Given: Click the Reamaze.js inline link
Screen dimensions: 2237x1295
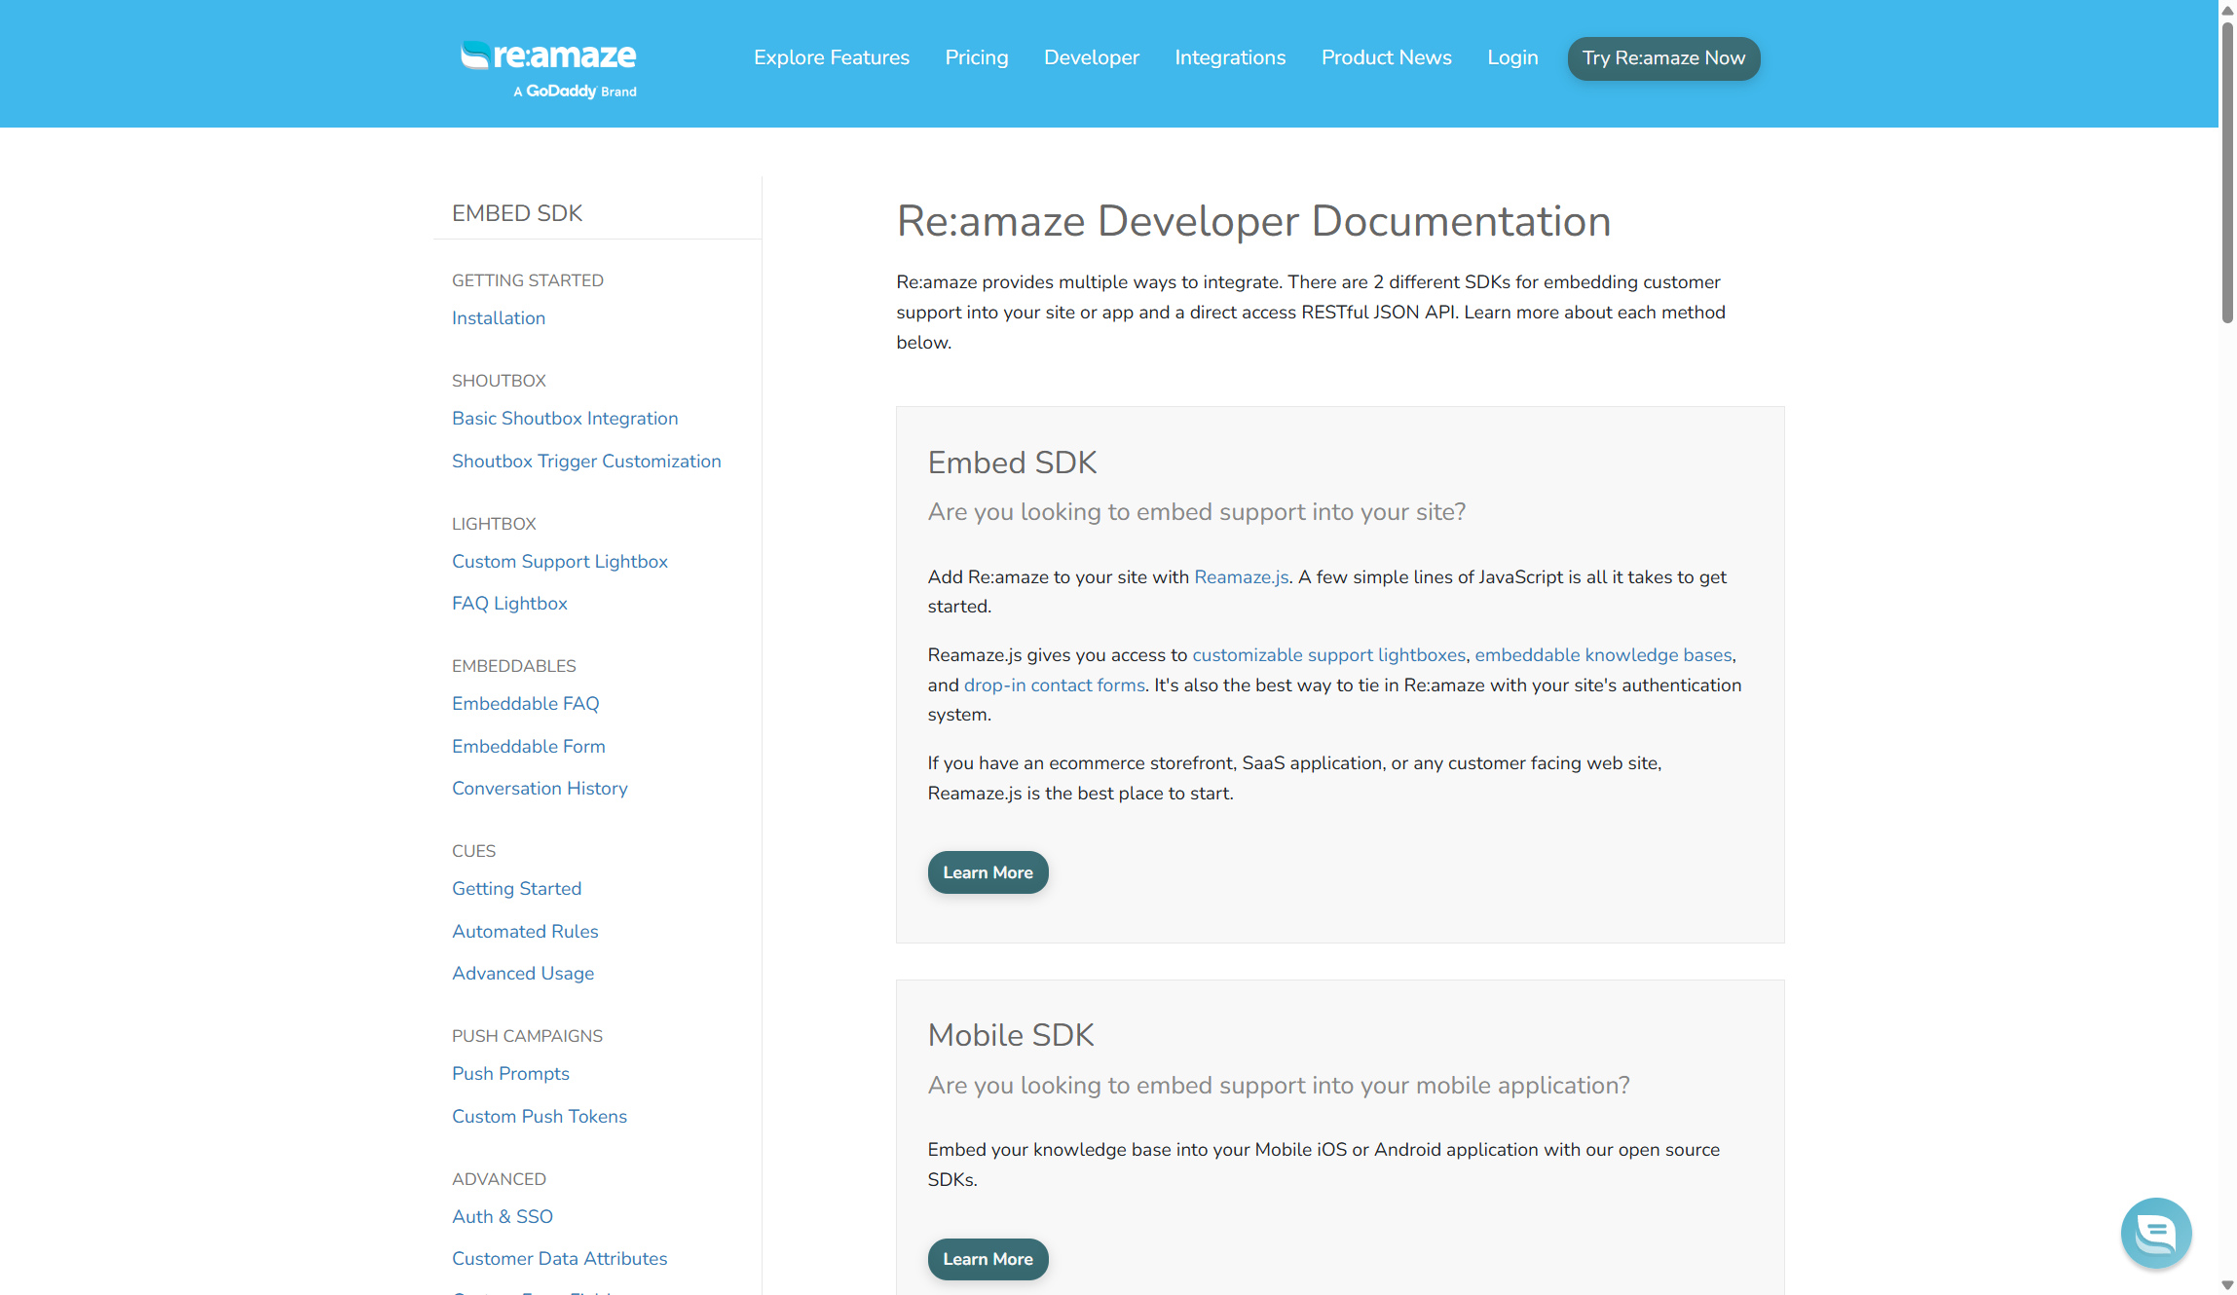Looking at the screenshot, I should tap(1242, 576).
